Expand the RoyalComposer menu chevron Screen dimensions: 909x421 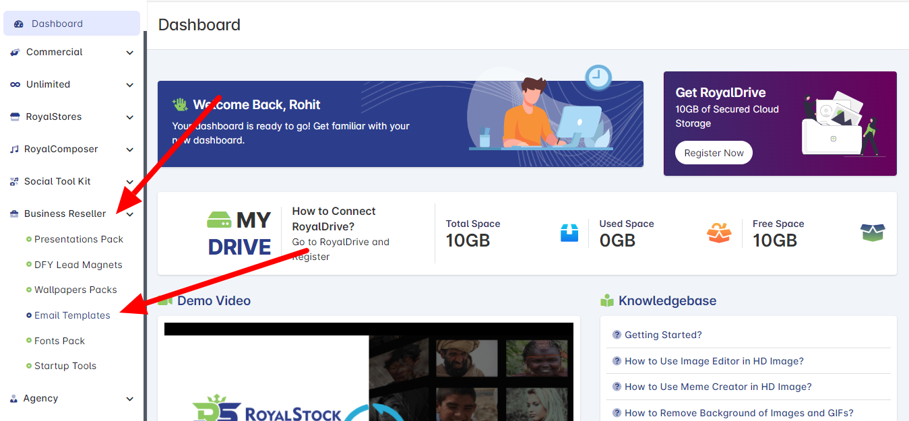coord(130,150)
